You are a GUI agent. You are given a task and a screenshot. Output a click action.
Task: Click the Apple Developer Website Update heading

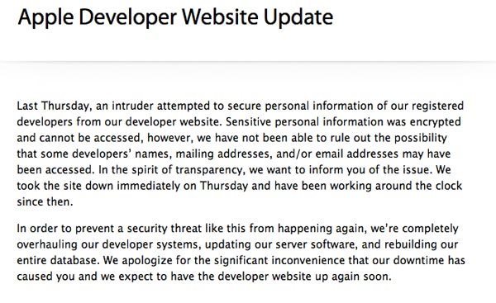point(175,17)
